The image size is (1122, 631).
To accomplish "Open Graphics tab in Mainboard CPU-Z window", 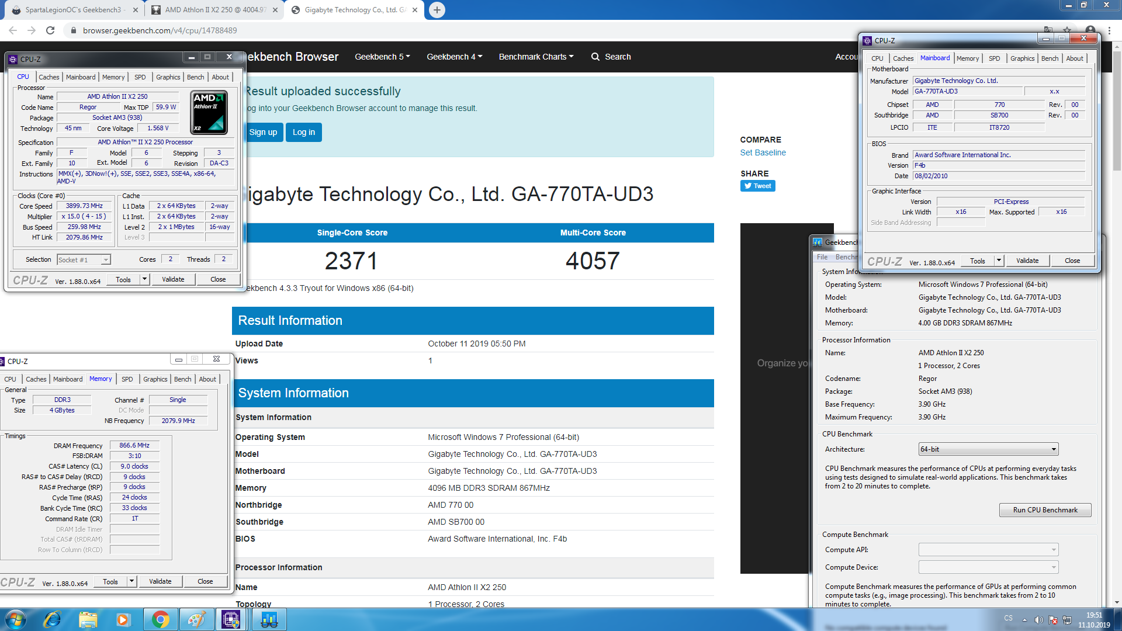I will pyautogui.click(x=1022, y=58).
